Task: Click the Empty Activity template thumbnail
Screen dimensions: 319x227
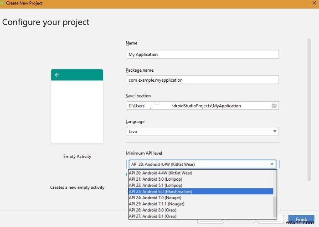Action: pyautogui.click(x=77, y=106)
